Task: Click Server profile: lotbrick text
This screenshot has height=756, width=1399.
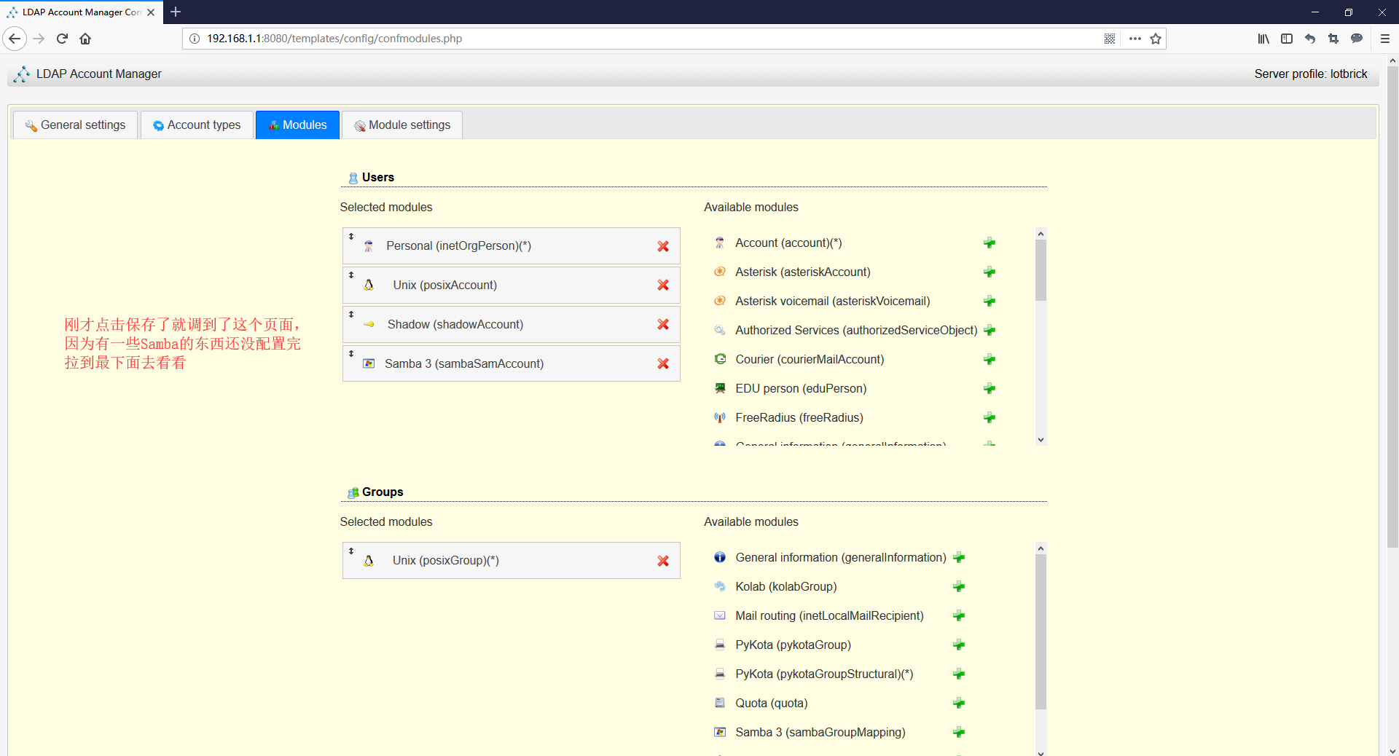Action: 1311,74
